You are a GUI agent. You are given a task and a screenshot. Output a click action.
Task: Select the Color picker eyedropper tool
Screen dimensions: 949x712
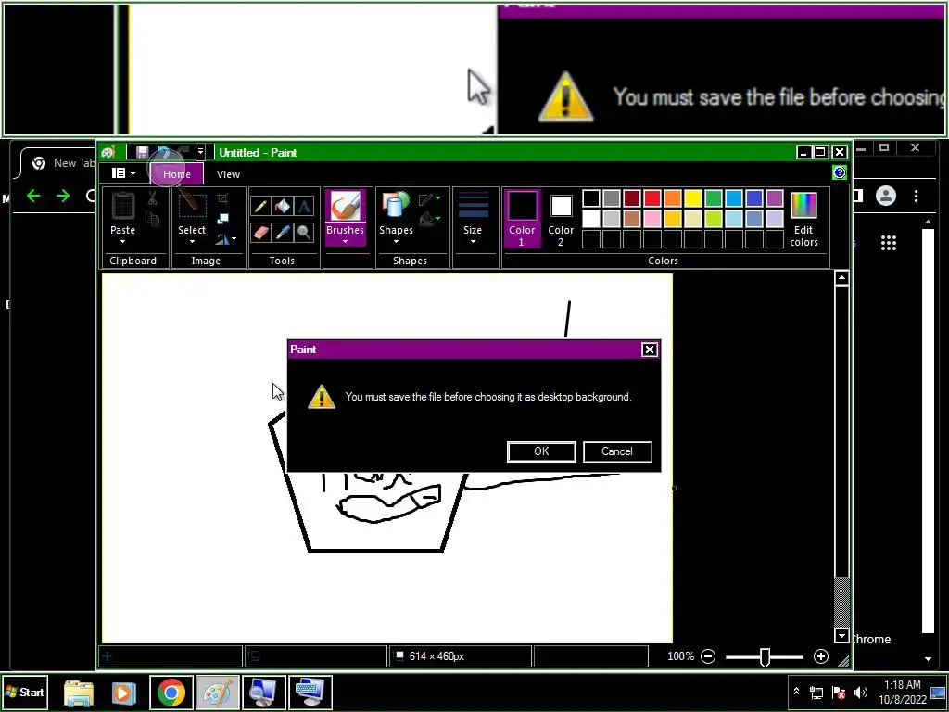tap(282, 232)
